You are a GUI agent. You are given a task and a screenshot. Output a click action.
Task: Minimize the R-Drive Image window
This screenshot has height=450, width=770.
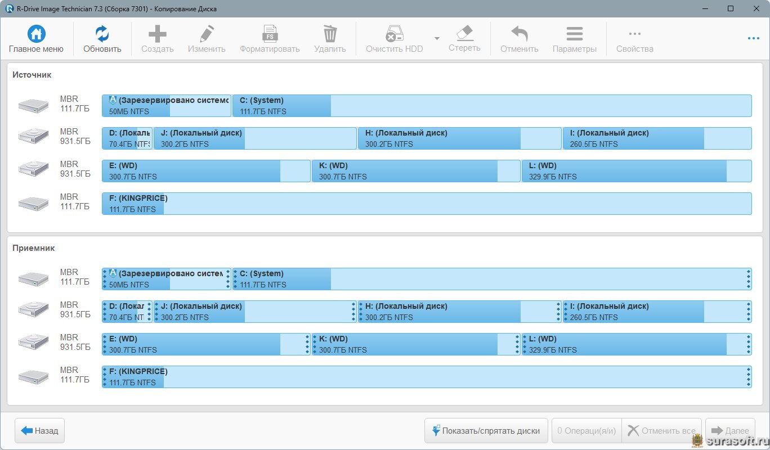coord(705,8)
